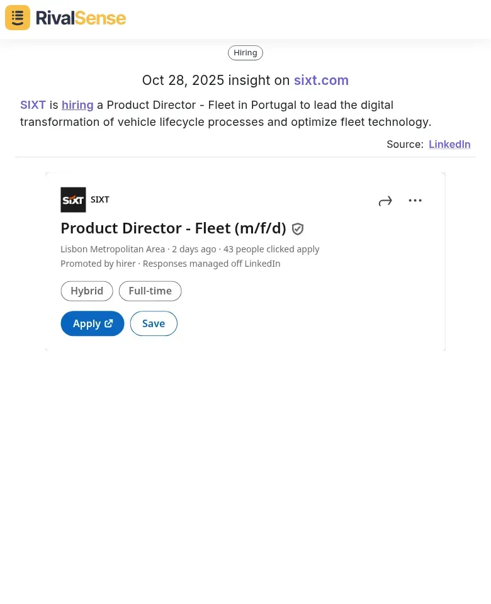Click the verified badge next to the job title
Viewport: 491px width, 604px height.
[x=297, y=228]
